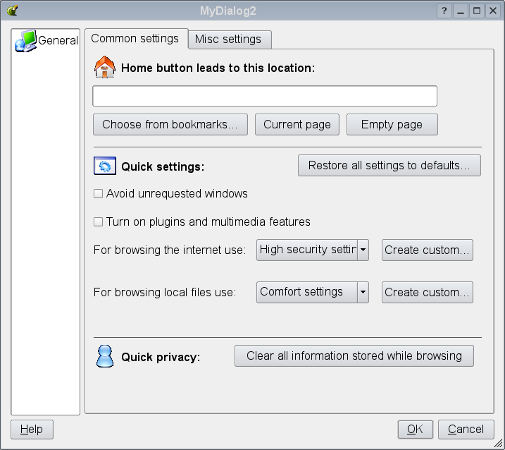Expand internet browsing combo box arrow

click(x=363, y=250)
